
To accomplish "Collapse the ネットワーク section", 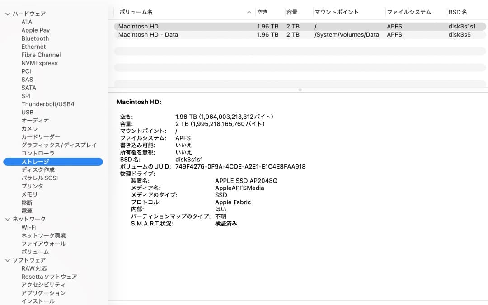I will (7, 219).
